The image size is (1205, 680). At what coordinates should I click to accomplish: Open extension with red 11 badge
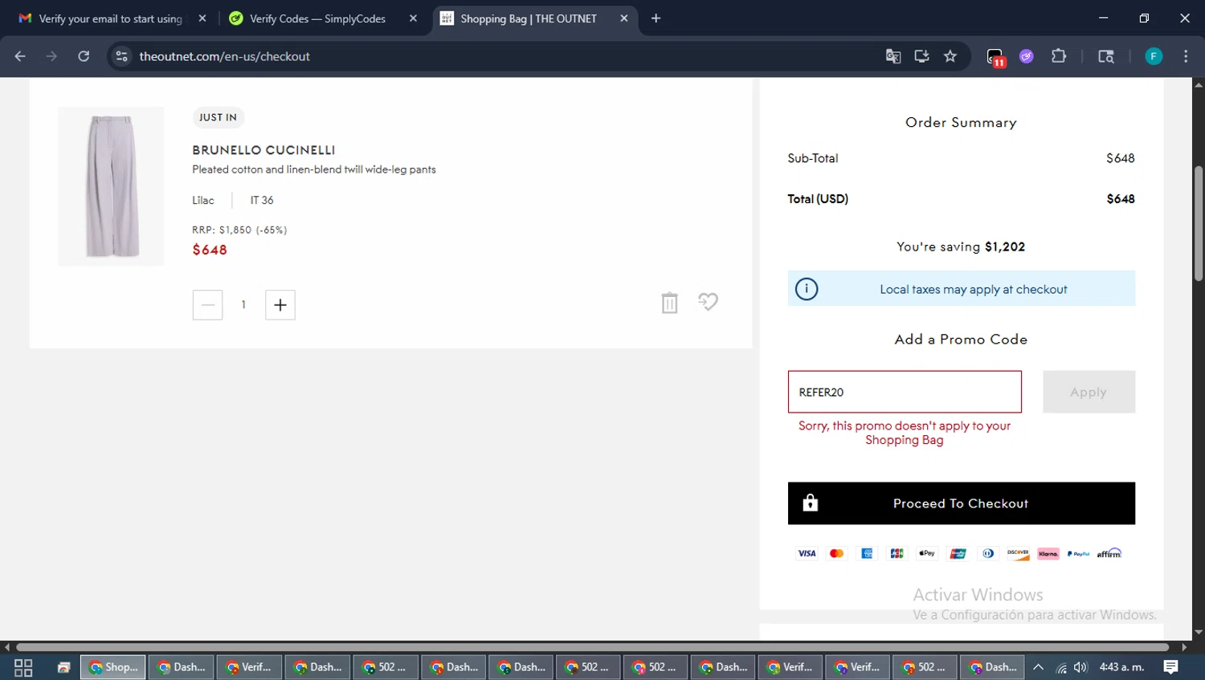tap(995, 57)
